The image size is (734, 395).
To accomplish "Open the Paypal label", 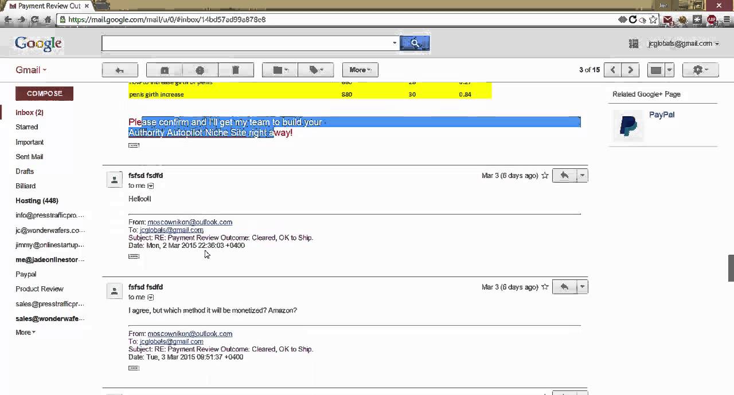I will point(26,274).
